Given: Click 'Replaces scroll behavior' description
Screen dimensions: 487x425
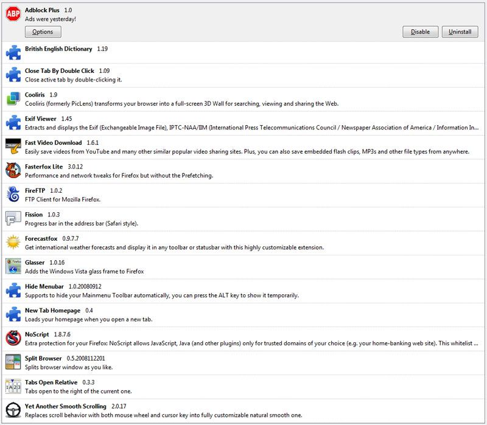Looking at the screenshot, I should pos(163,415).
